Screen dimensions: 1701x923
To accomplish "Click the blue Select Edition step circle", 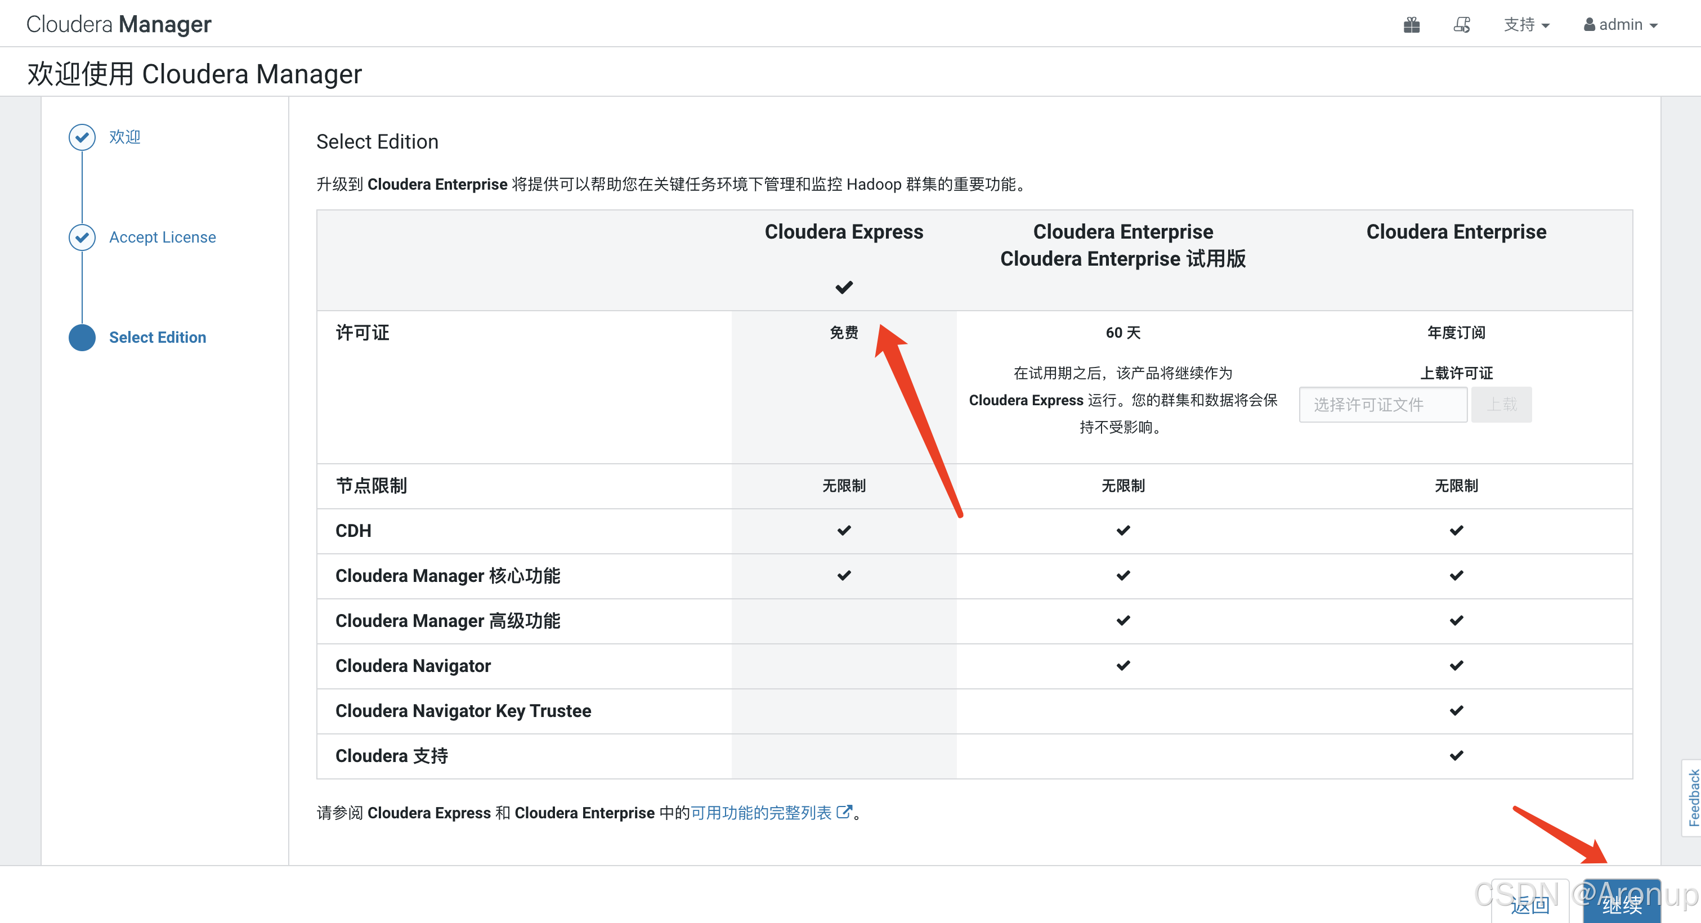I will coord(82,337).
